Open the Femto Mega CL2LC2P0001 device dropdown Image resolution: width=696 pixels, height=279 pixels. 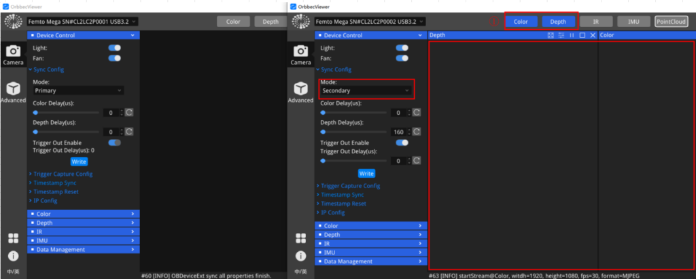coord(82,22)
